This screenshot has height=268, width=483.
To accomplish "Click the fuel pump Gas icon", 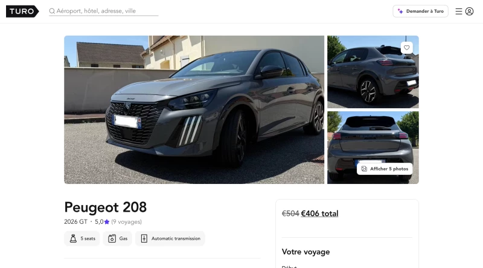I will [x=112, y=238].
